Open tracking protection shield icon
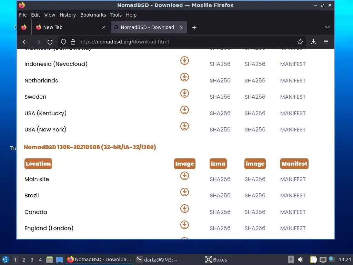Viewport: 353px width, 265px height. click(x=63, y=42)
